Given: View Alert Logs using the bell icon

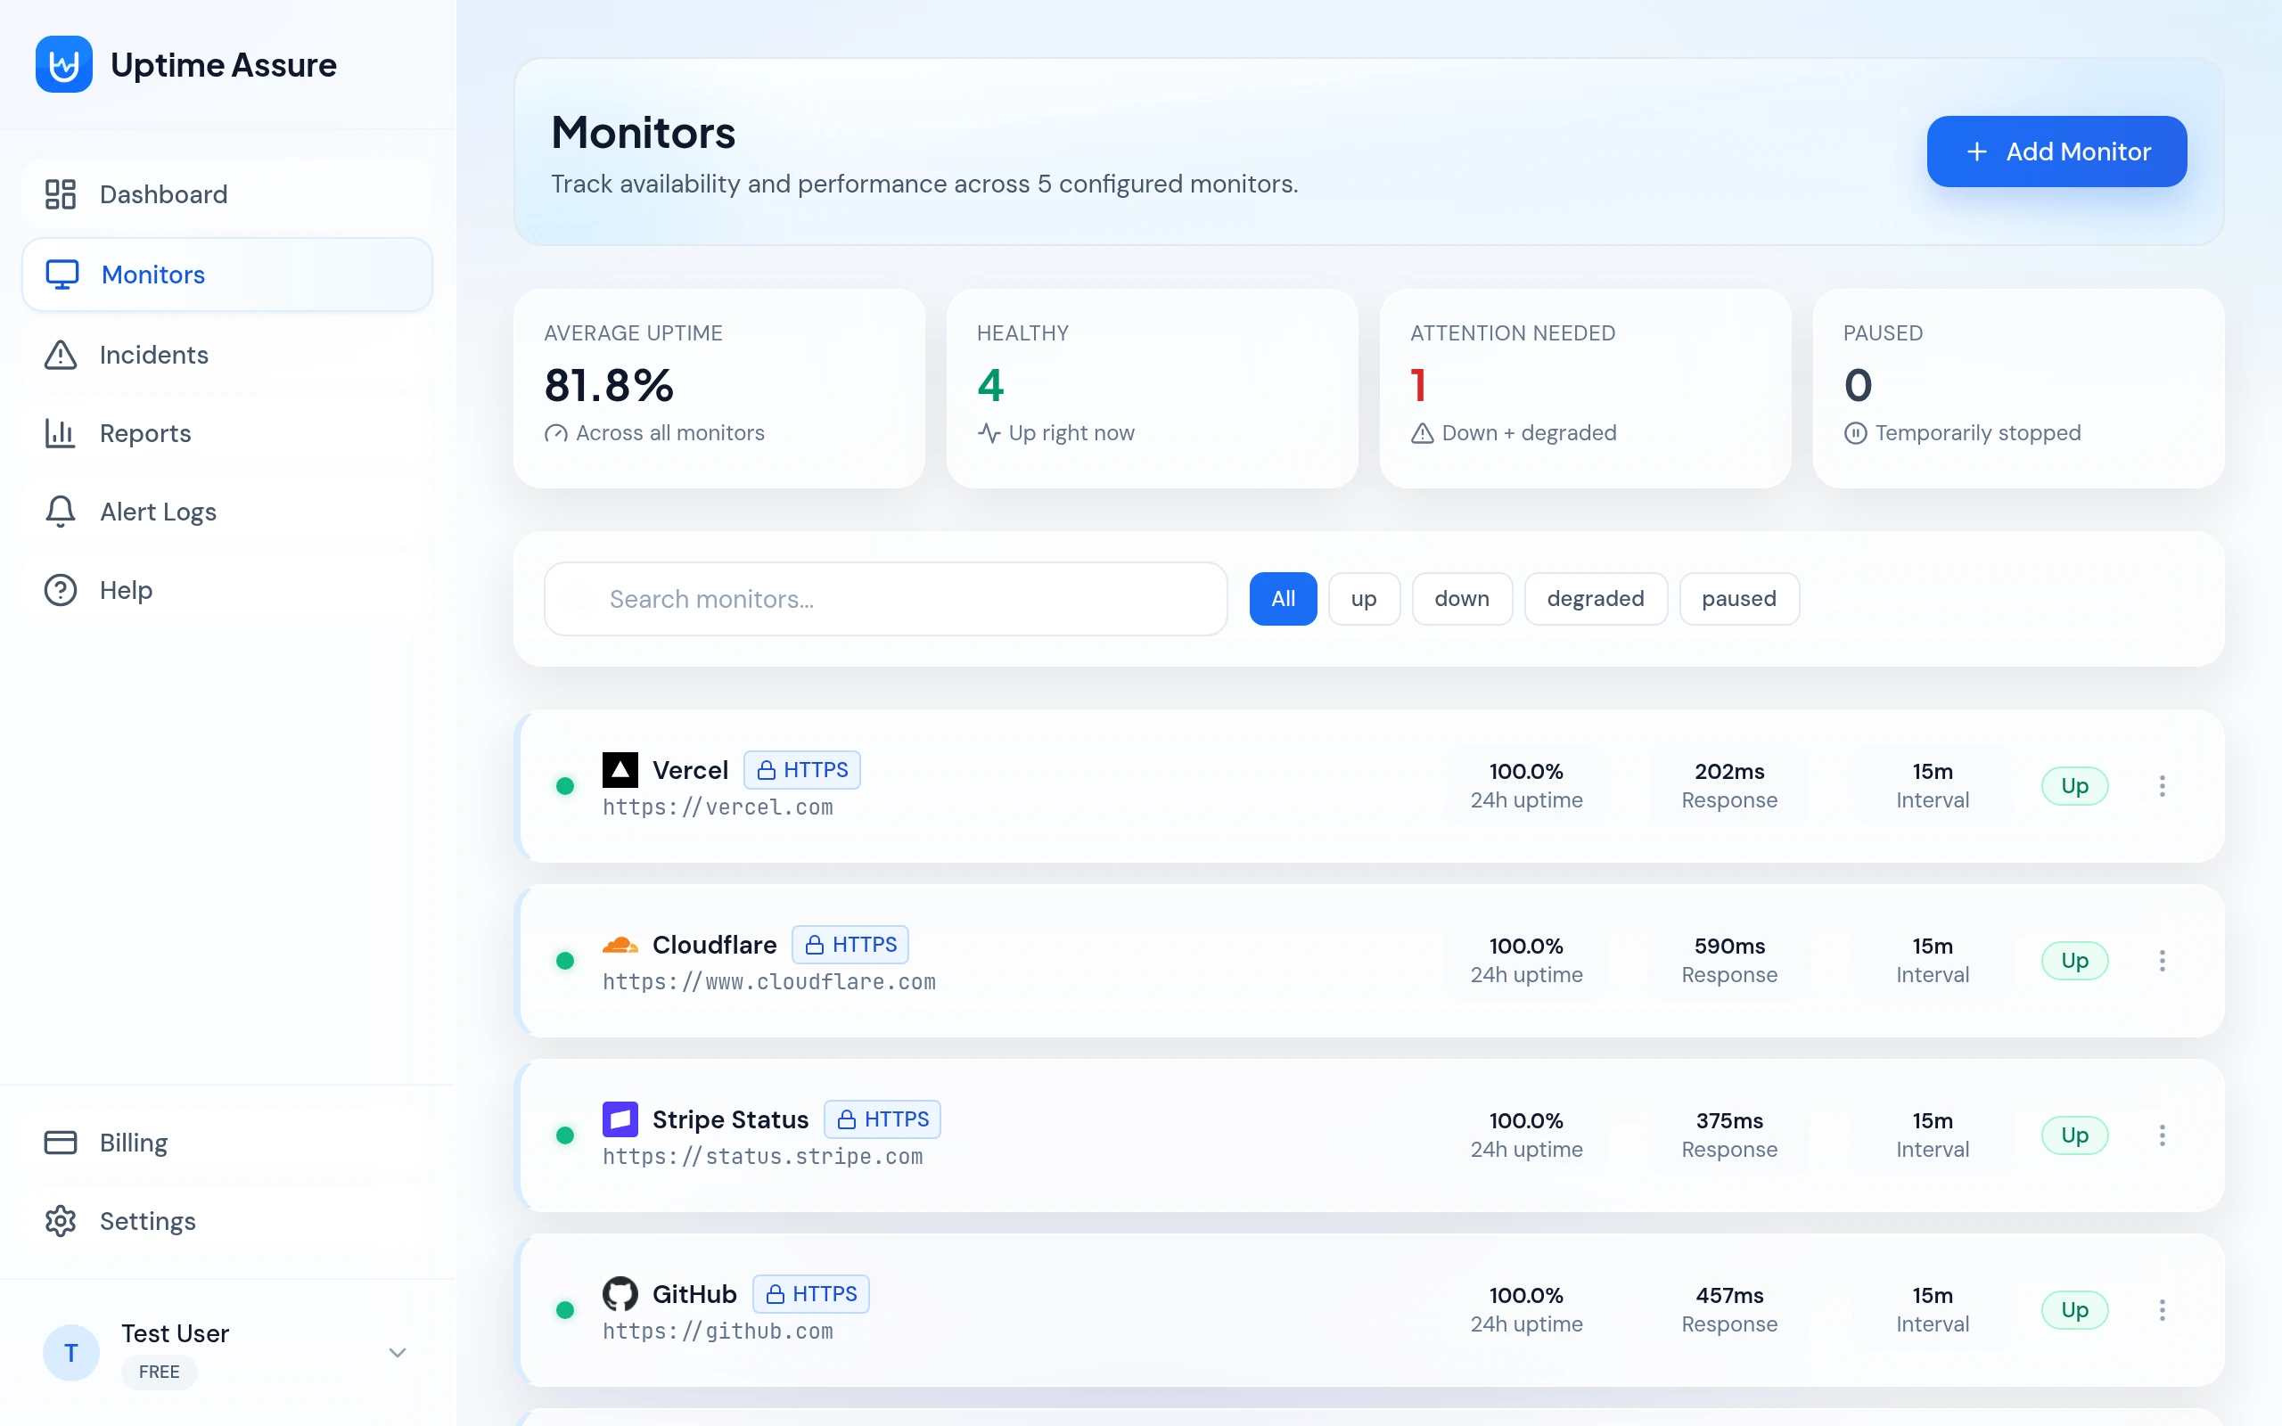Looking at the screenshot, I should 59,512.
